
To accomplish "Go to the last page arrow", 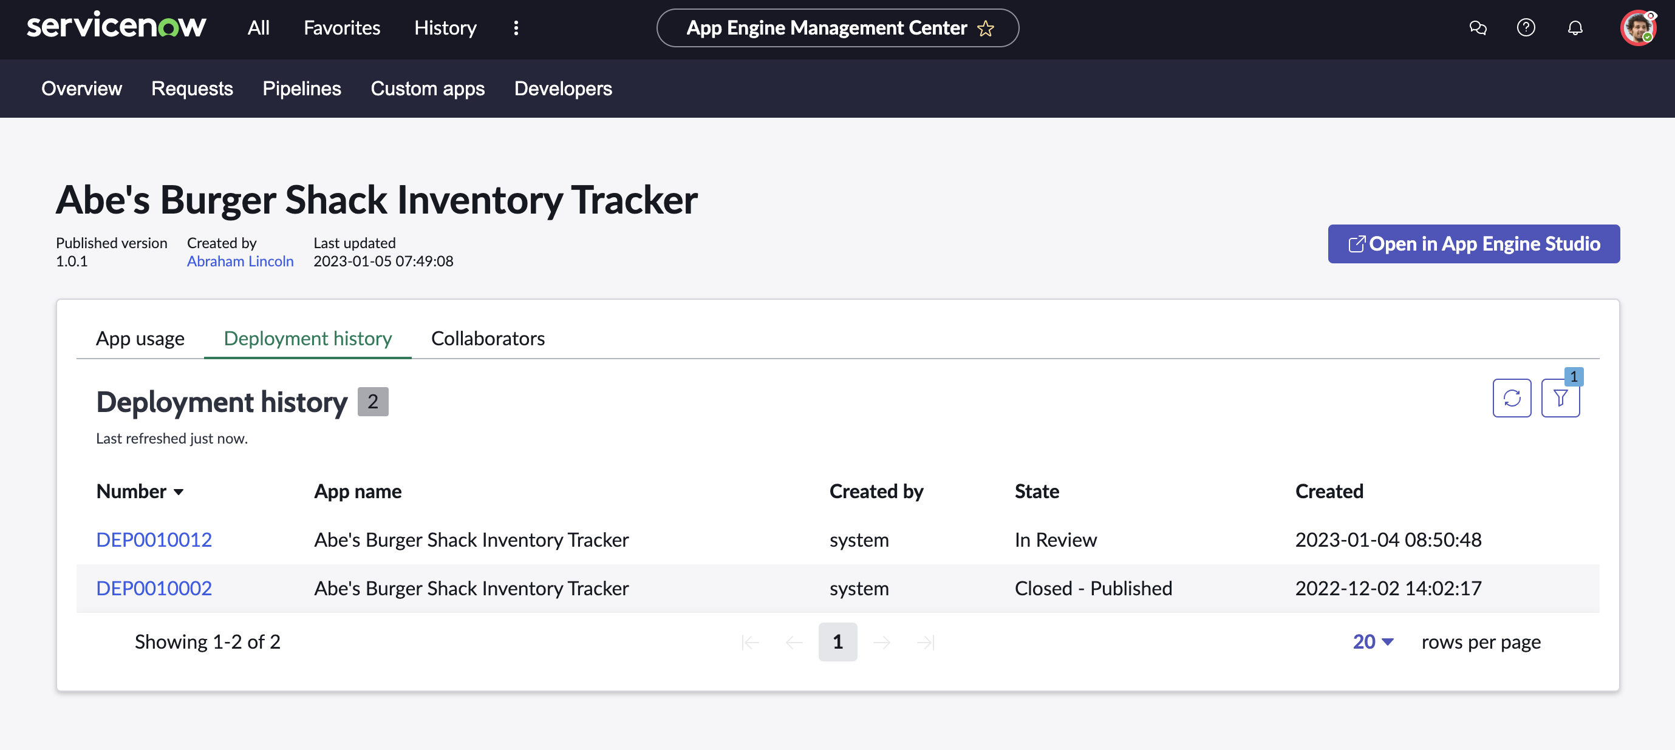I will [926, 642].
